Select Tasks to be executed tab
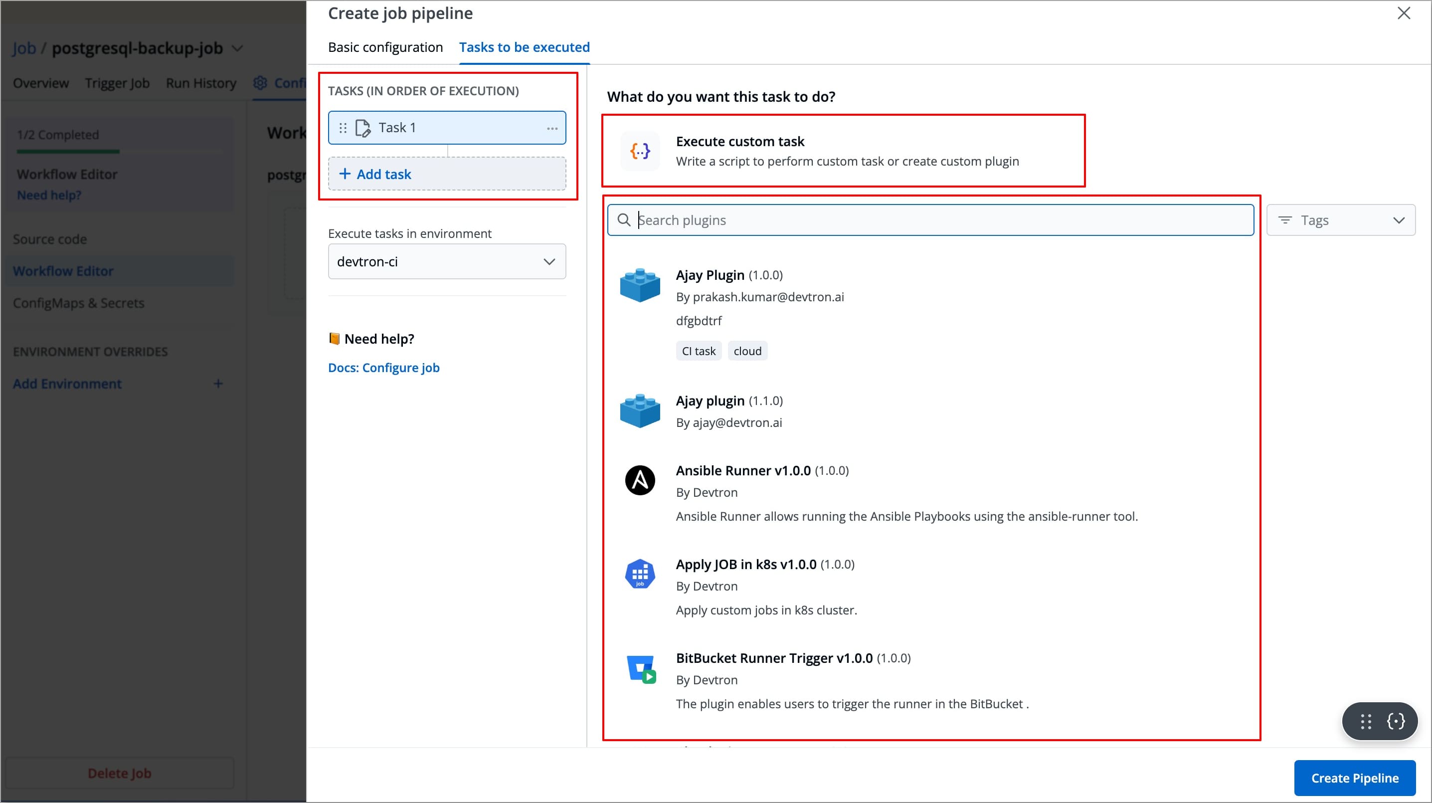The width and height of the screenshot is (1432, 803). (524, 47)
